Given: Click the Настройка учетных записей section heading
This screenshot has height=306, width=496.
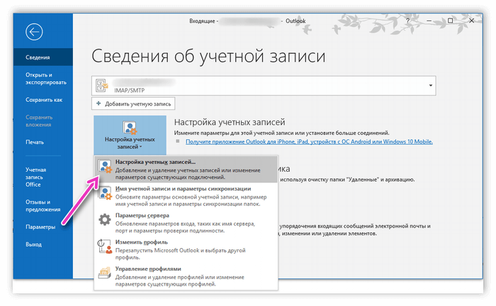Looking at the screenshot, I should tap(230, 122).
